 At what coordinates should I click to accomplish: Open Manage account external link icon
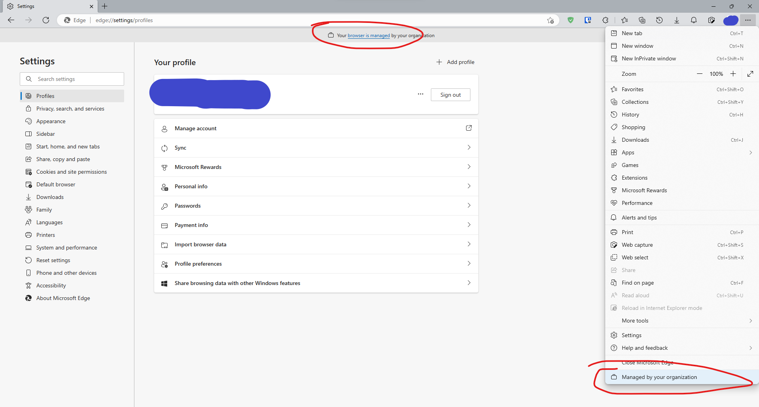(x=469, y=128)
